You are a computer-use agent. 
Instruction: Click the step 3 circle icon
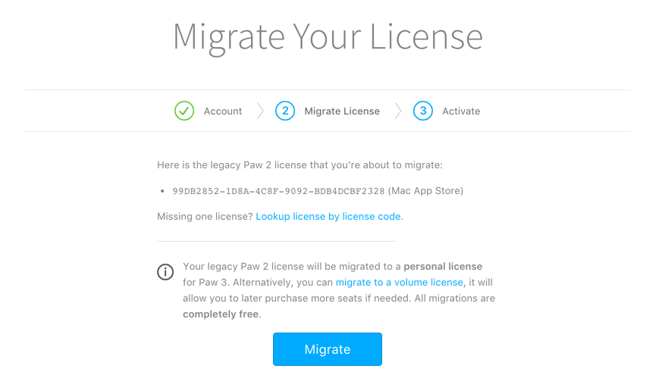[423, 111]
